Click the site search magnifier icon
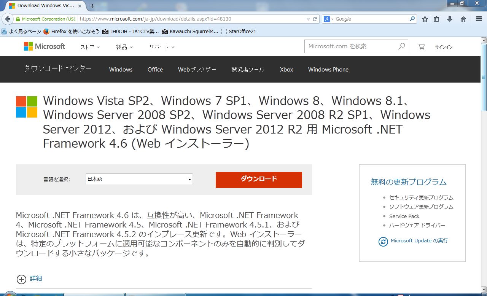This screenshot has height=296, width=487. click(x=401, y=46)
